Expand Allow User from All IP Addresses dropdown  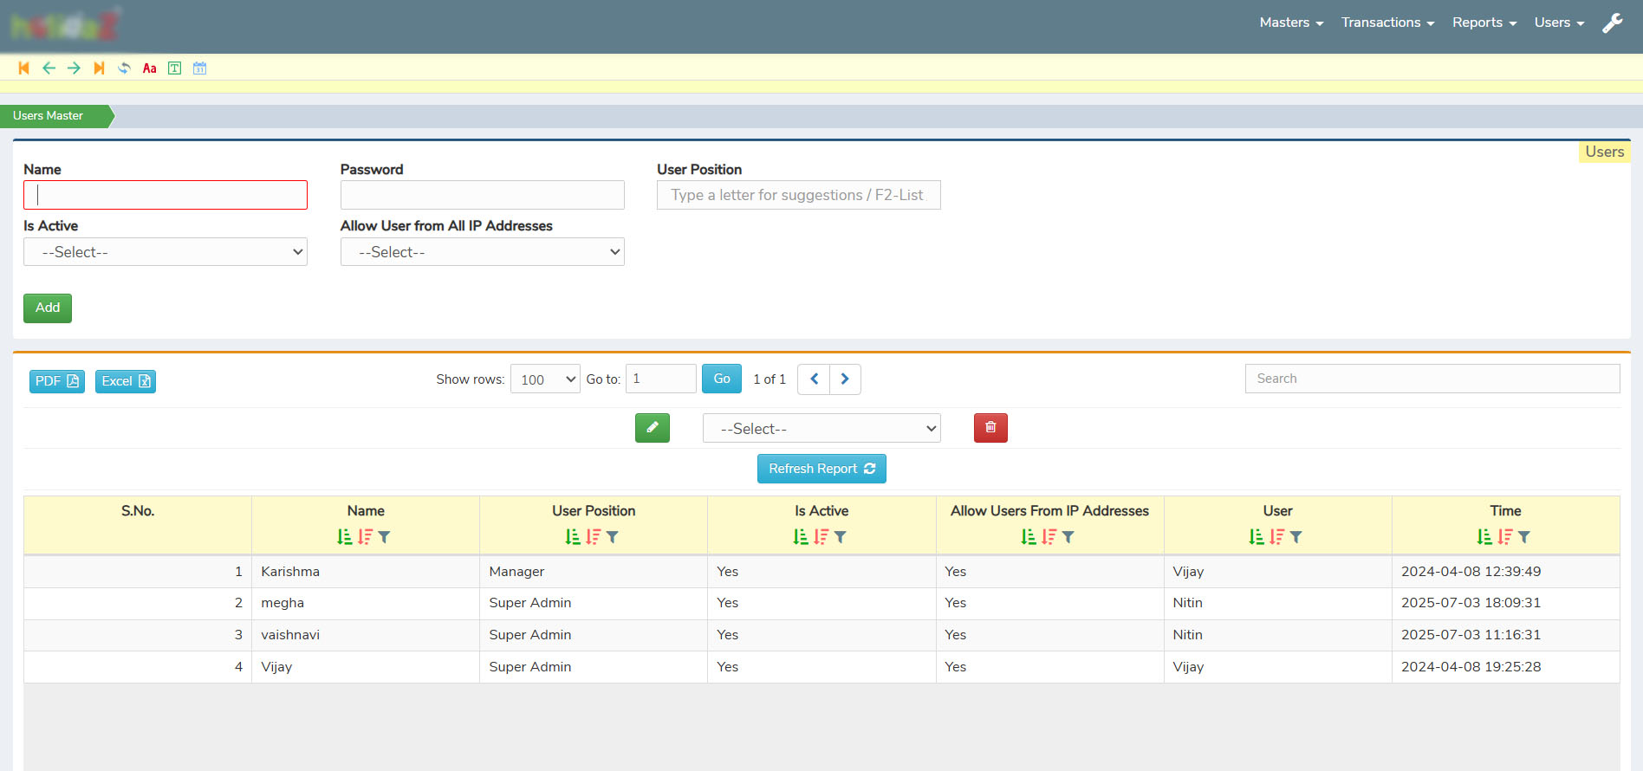pos(482,252)
